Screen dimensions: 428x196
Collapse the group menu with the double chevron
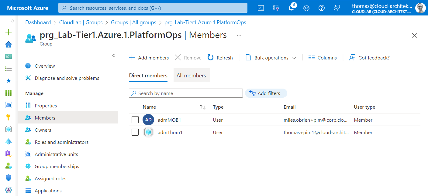[x=114, y=56]
